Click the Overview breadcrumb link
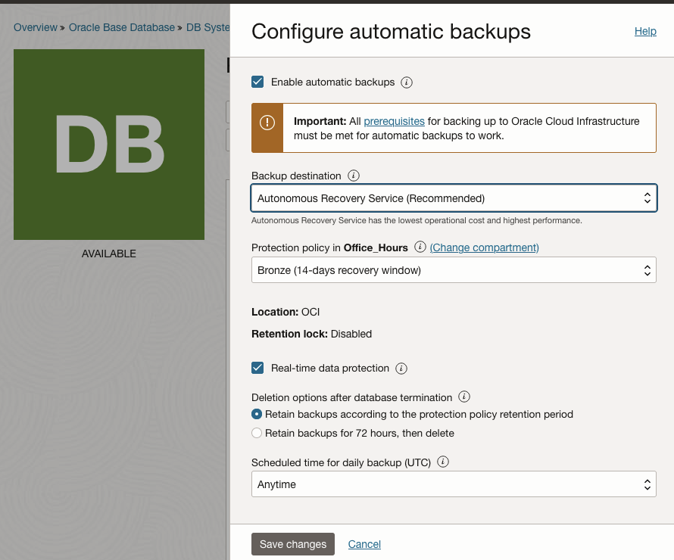Viewport: 674px width, 560px height. [35, 27]
